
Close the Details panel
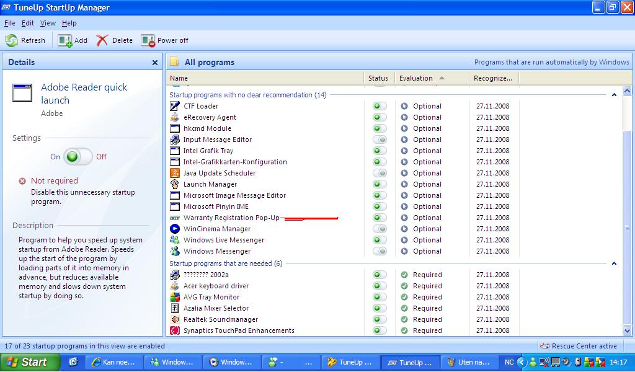coord(154,63)
